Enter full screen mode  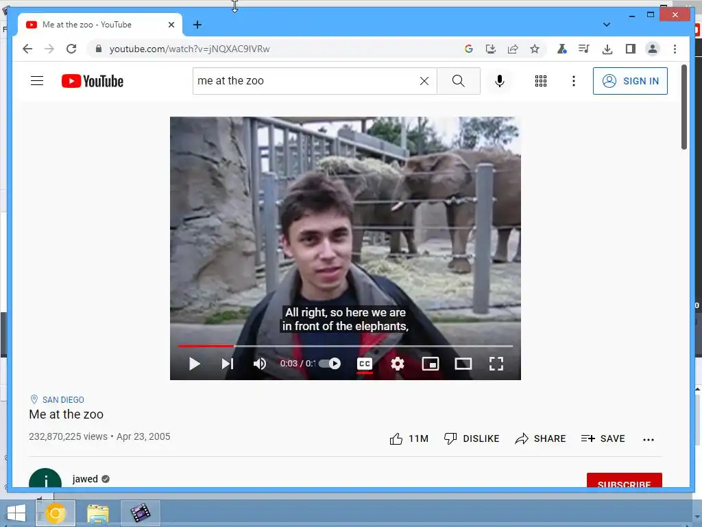tap(496, 364)
